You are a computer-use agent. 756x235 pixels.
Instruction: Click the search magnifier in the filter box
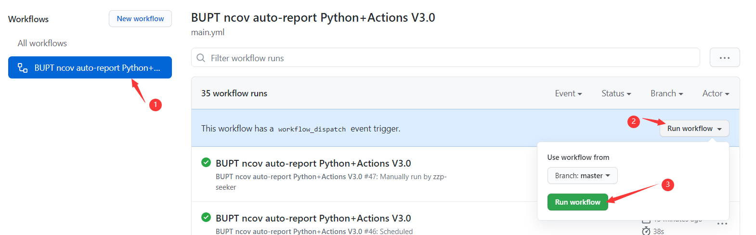point(201,58)
